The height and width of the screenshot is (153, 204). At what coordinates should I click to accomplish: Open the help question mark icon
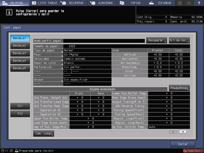[x=199, y=3]
